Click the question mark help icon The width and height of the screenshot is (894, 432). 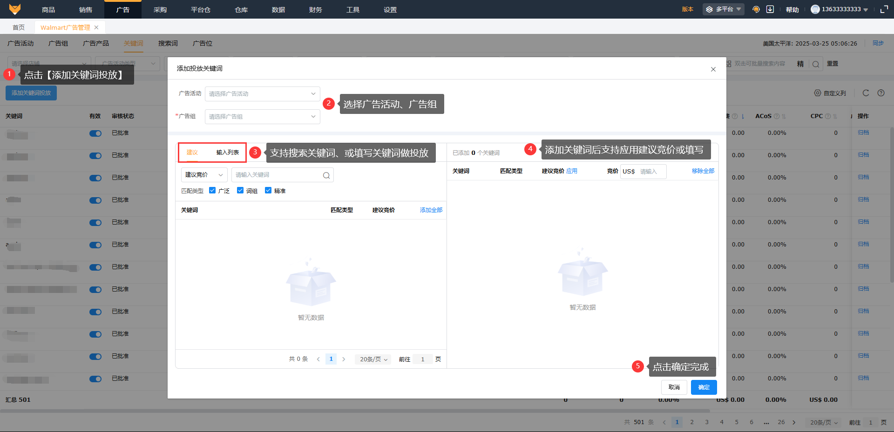[x=881, y=93]
